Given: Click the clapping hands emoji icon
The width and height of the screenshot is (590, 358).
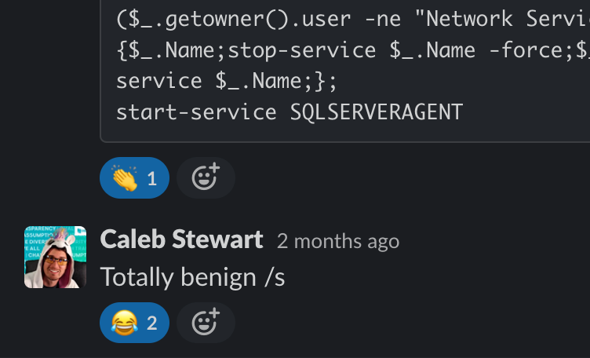Looking at the screenshot, I should click(x=125, y=178).
